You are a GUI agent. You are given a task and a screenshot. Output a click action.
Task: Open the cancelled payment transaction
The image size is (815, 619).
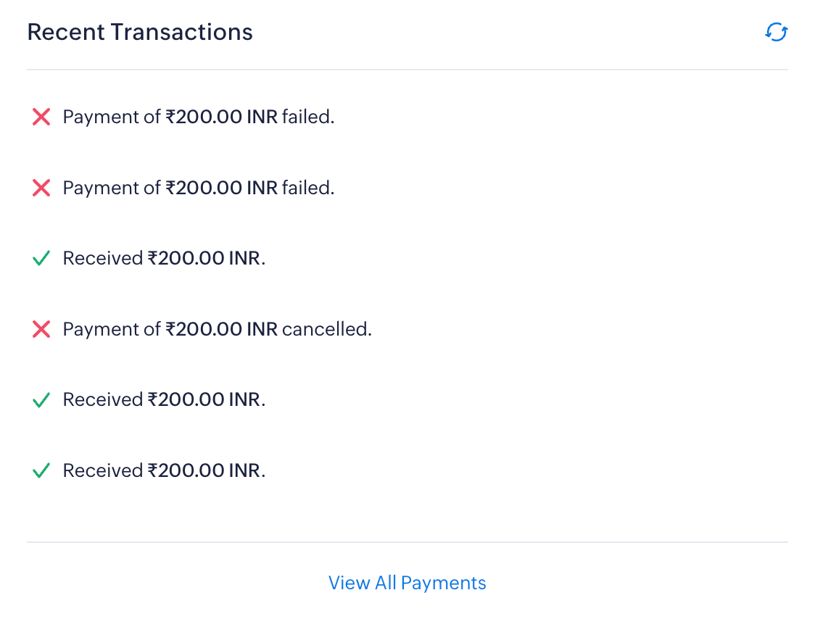click(x=217, y=329)
